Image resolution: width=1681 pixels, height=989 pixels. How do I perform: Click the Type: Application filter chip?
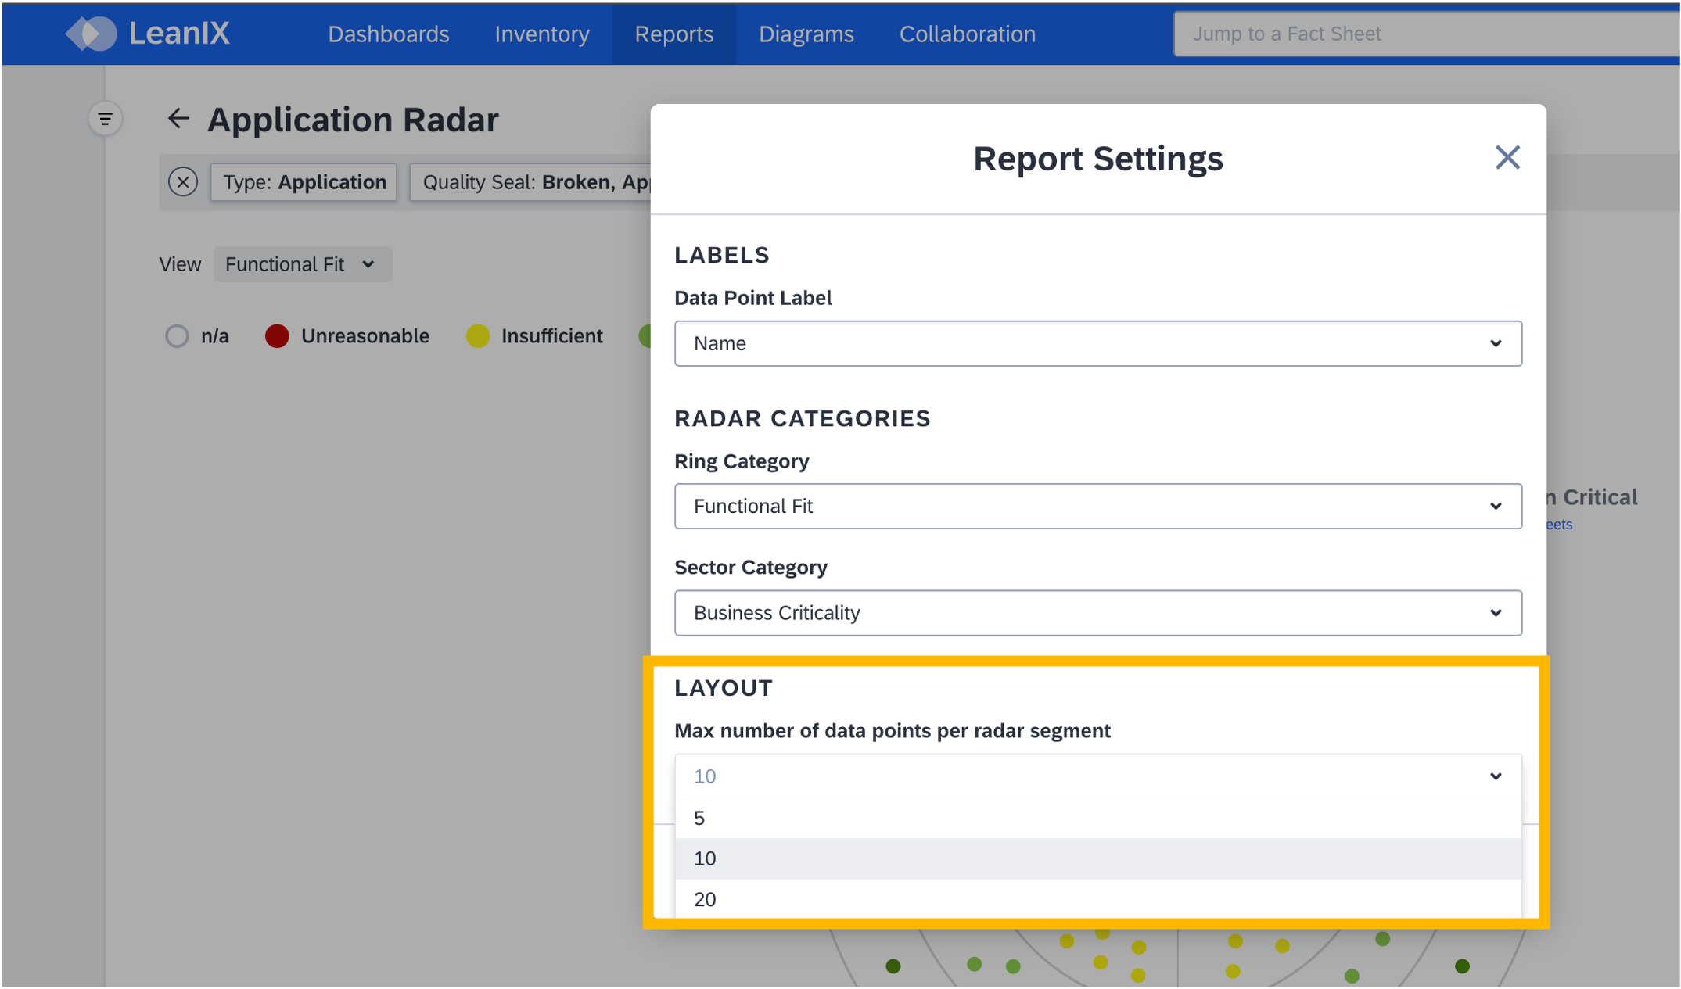pos(304,182)
